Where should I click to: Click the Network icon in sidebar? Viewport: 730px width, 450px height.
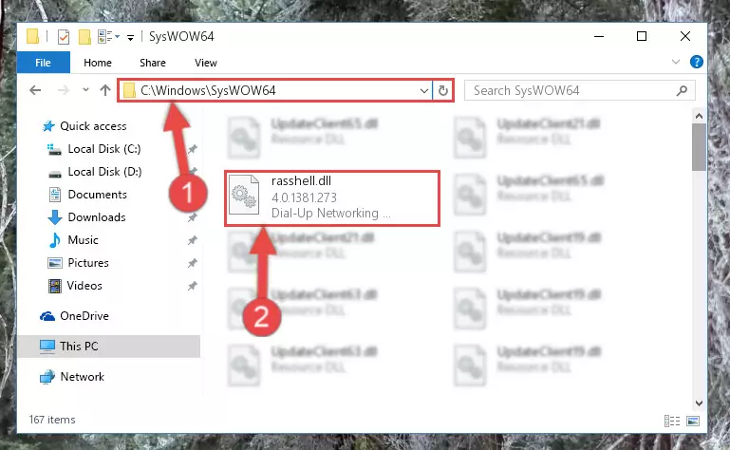pos(47,377)
